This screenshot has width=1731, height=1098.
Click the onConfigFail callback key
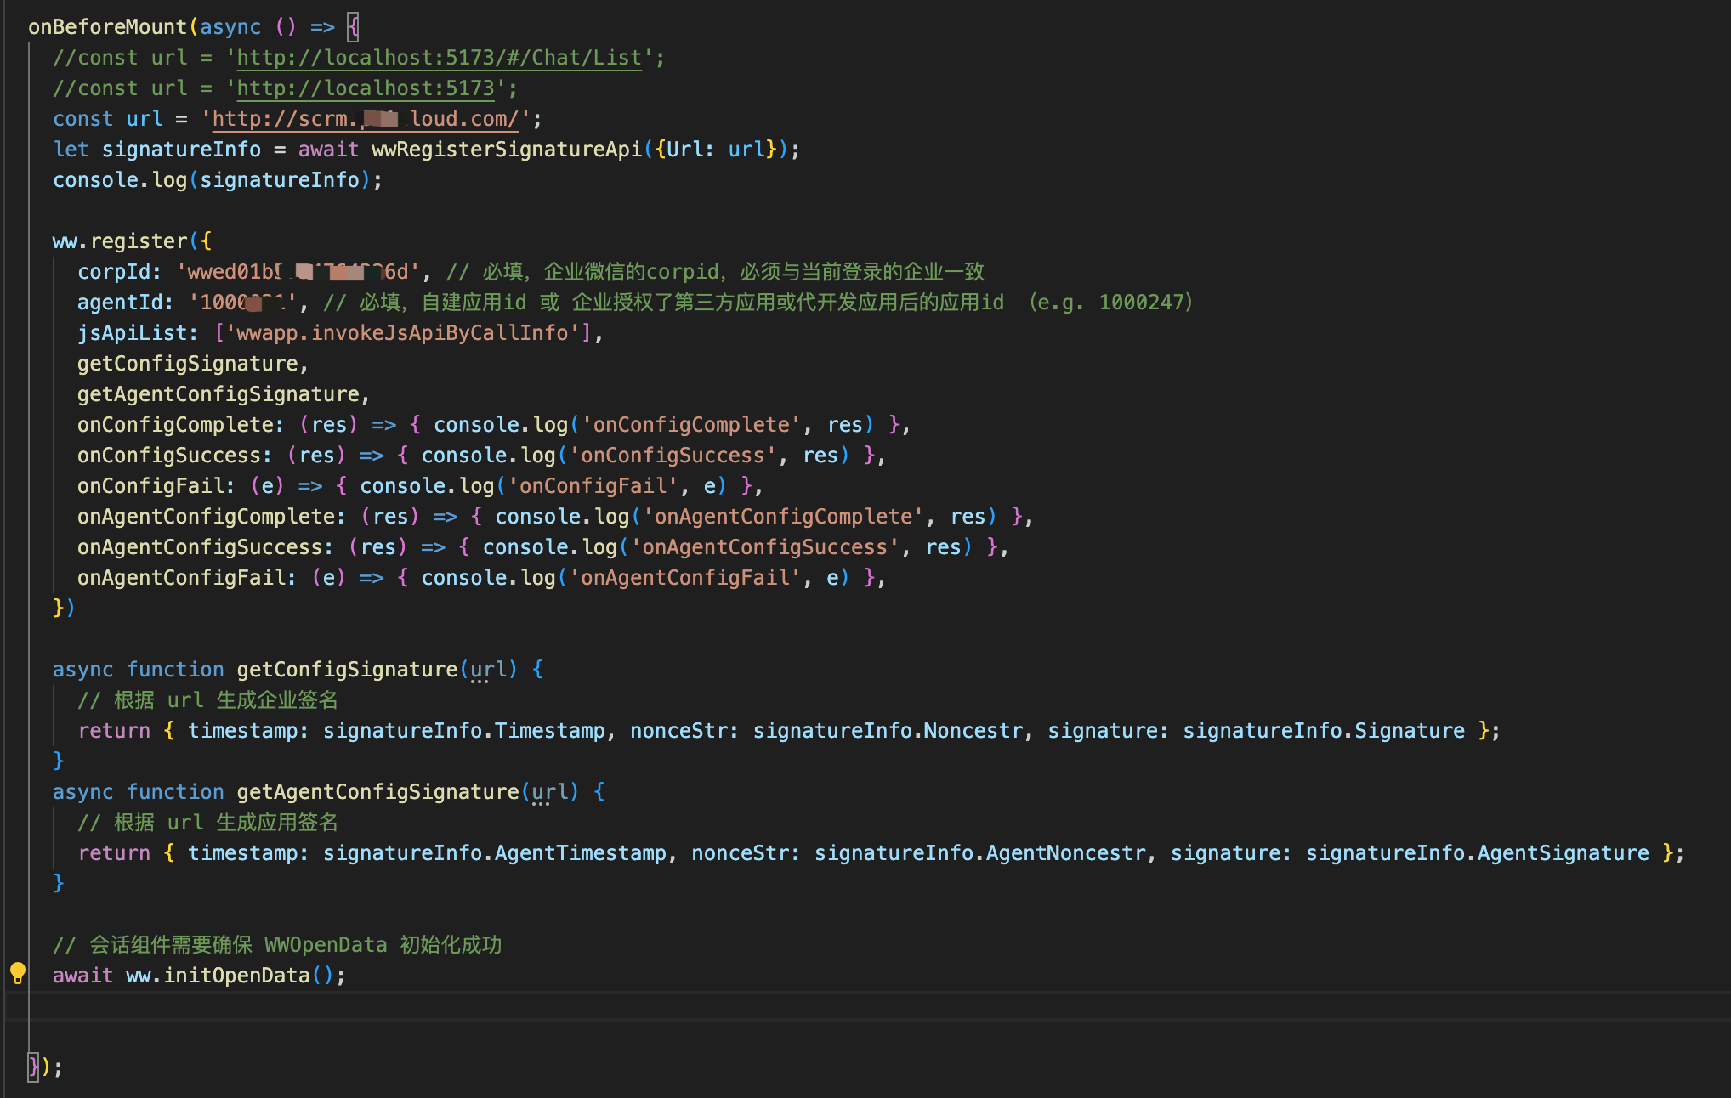(x=150, y=486)
